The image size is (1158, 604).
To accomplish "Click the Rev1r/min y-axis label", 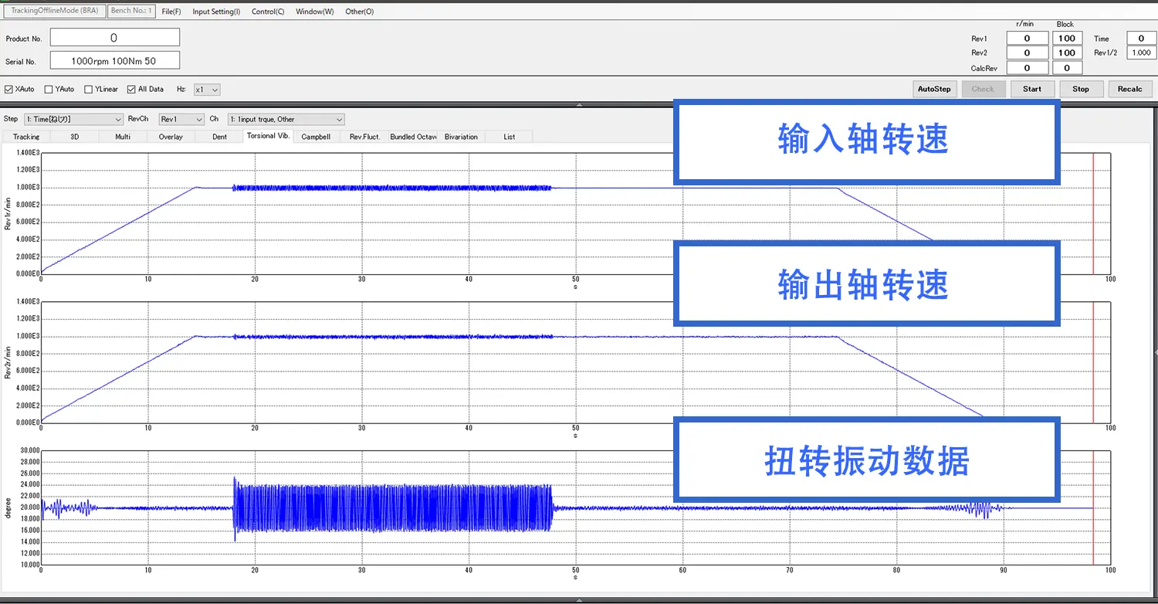I will coord(8,213).
